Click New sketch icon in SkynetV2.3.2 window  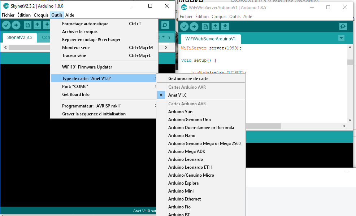pyautogui.click(x=27, y=25)
